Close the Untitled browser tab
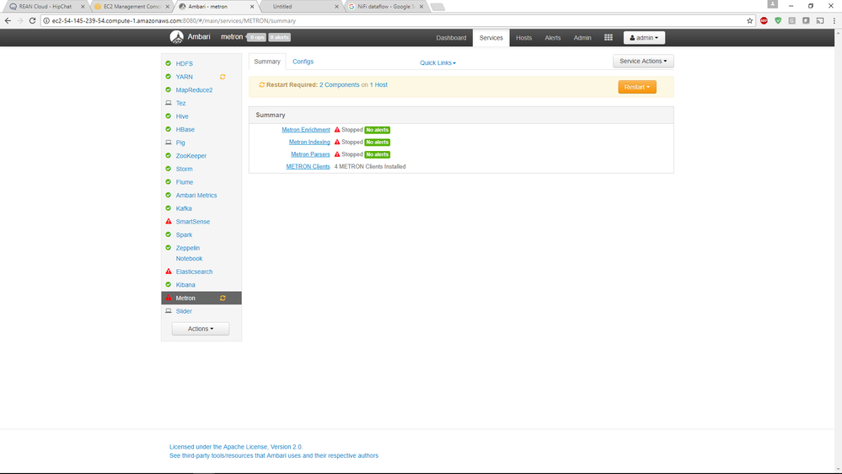This screenshot has width=842, height=474. (x=336, y=7)
